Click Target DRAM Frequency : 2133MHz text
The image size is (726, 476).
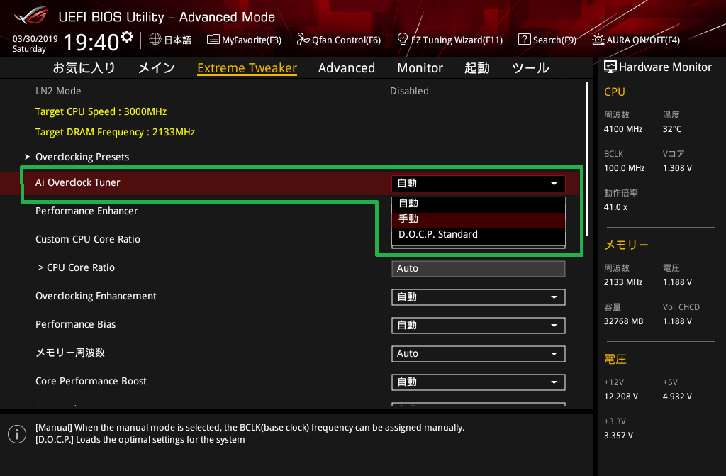coord(116,132)
